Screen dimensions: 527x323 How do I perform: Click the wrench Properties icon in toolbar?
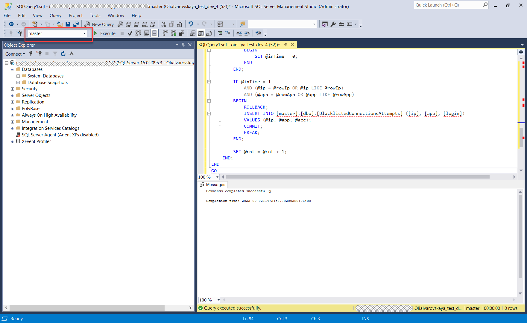coord(333,24)
